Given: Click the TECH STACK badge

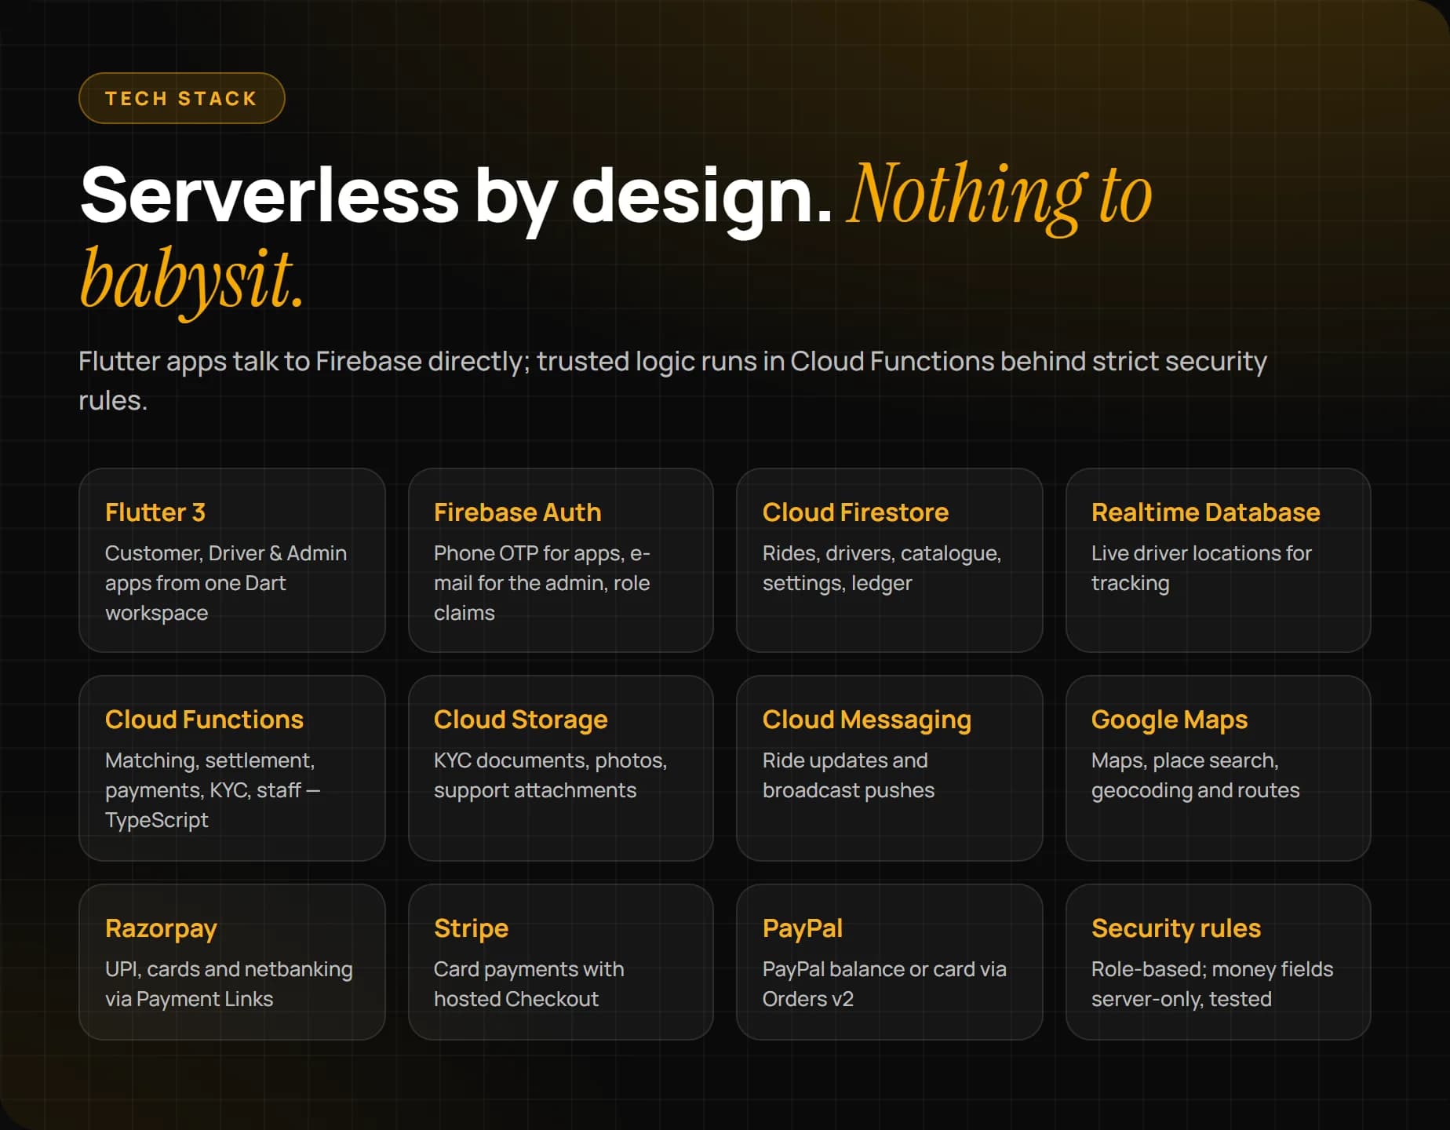Looking at the screenshot, I should [181, 98].
